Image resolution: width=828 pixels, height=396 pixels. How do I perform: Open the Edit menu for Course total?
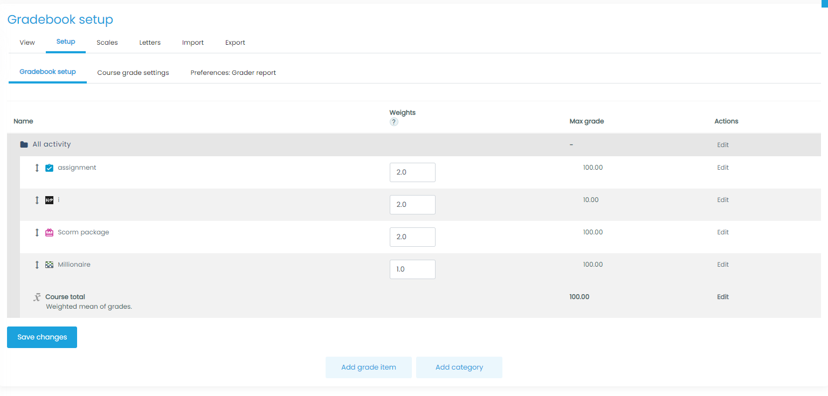pos(722,297)
